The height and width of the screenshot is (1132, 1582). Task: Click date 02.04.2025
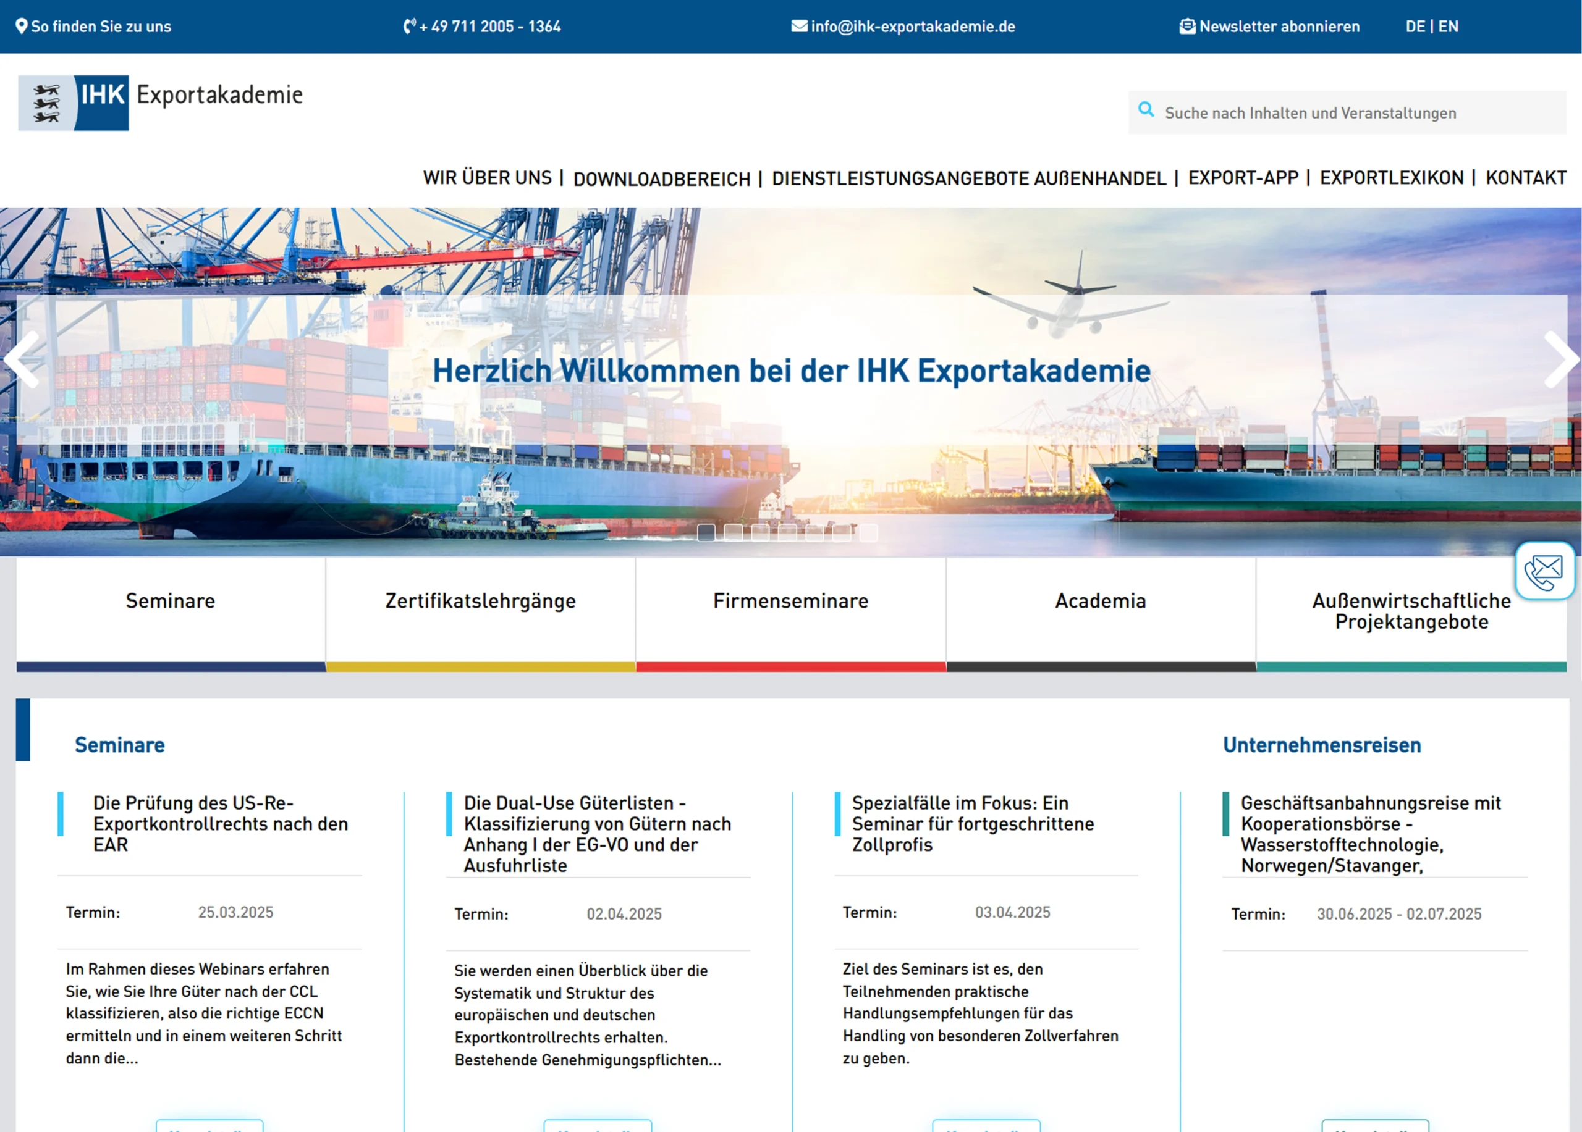(x=624, y=914)
